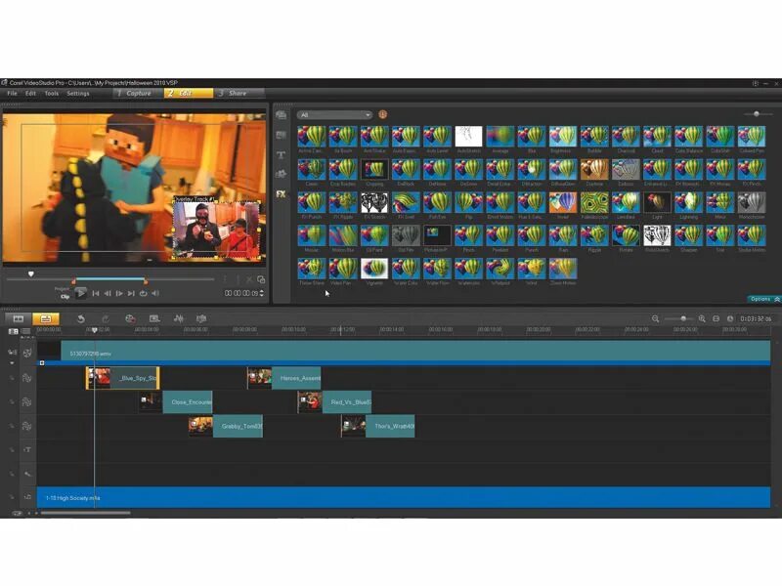
Task: Toggle the Voice track button
Action: tap(27, 474)
